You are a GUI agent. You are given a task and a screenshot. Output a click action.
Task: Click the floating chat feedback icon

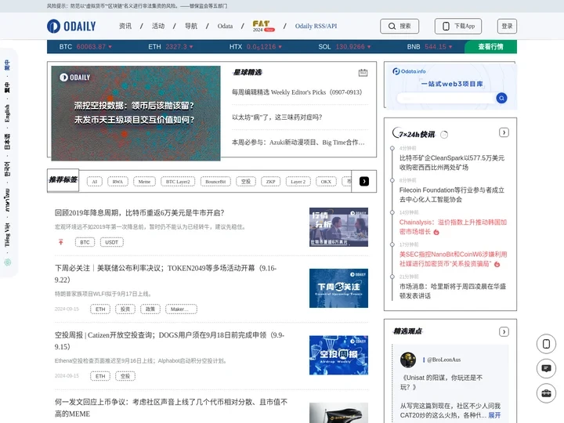point(546,368)
